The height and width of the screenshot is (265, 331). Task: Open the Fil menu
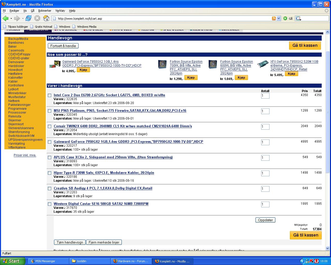click(x=4, y=11)
